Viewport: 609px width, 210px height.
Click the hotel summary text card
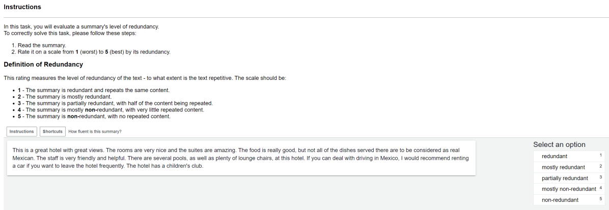click(241, 158)
